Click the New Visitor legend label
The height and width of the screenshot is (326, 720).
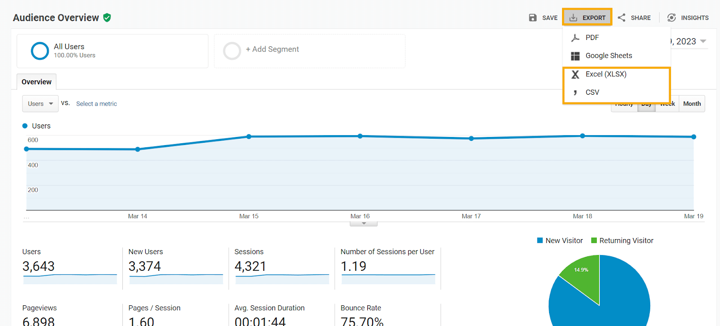564,241
